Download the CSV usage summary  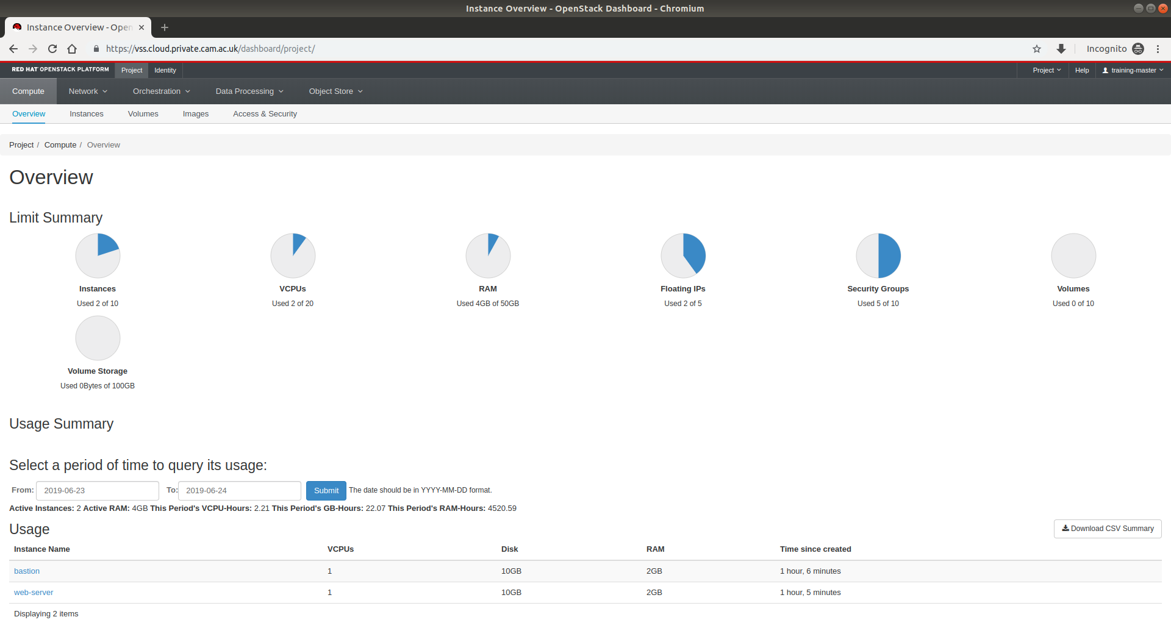1107,529
